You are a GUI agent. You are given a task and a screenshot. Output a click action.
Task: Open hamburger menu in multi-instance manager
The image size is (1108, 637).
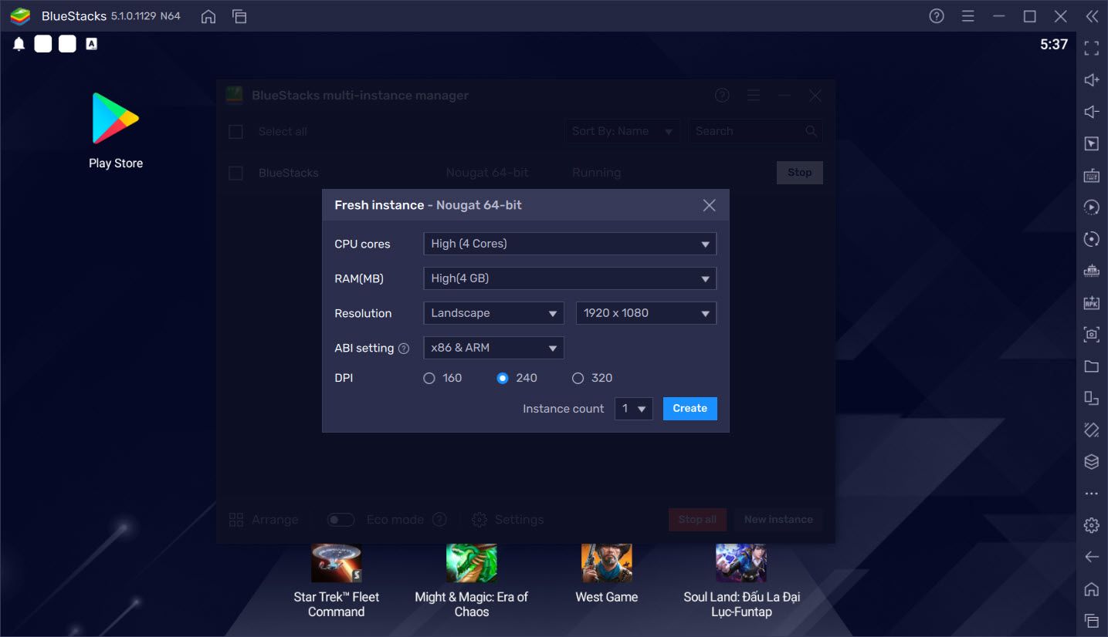click(x=754, y=96)
